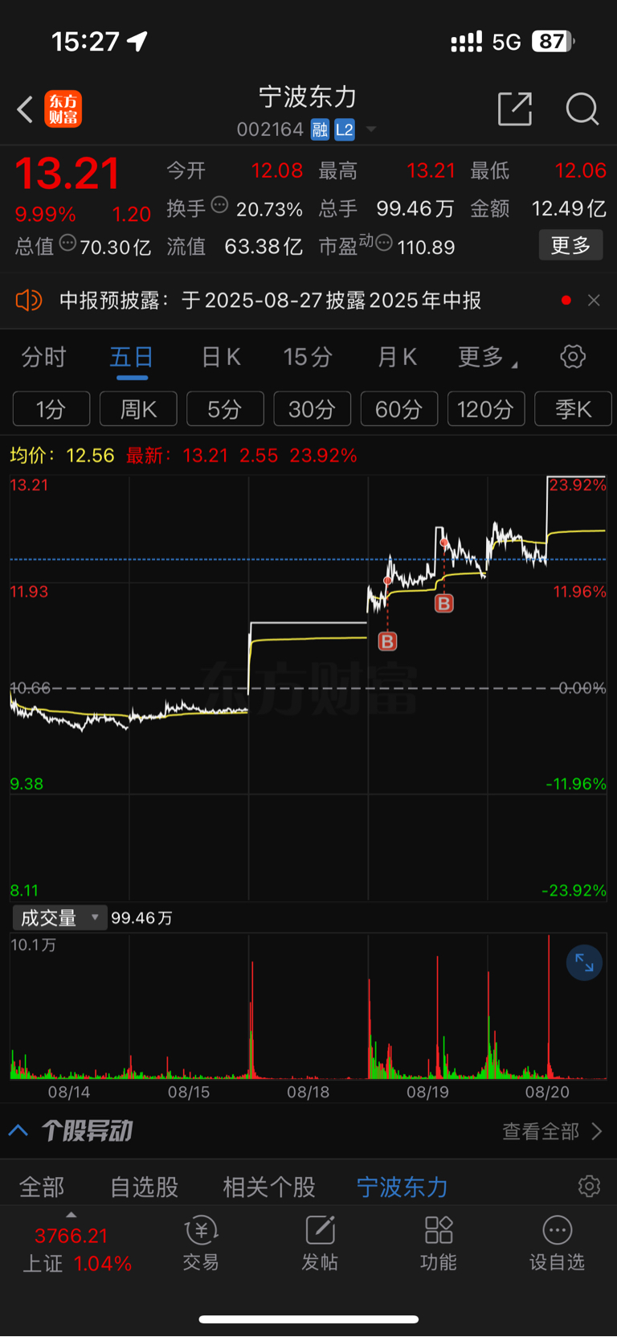The image size is (617, 1337).
Task: Click the 更多 quote details button
Action: 570,245
